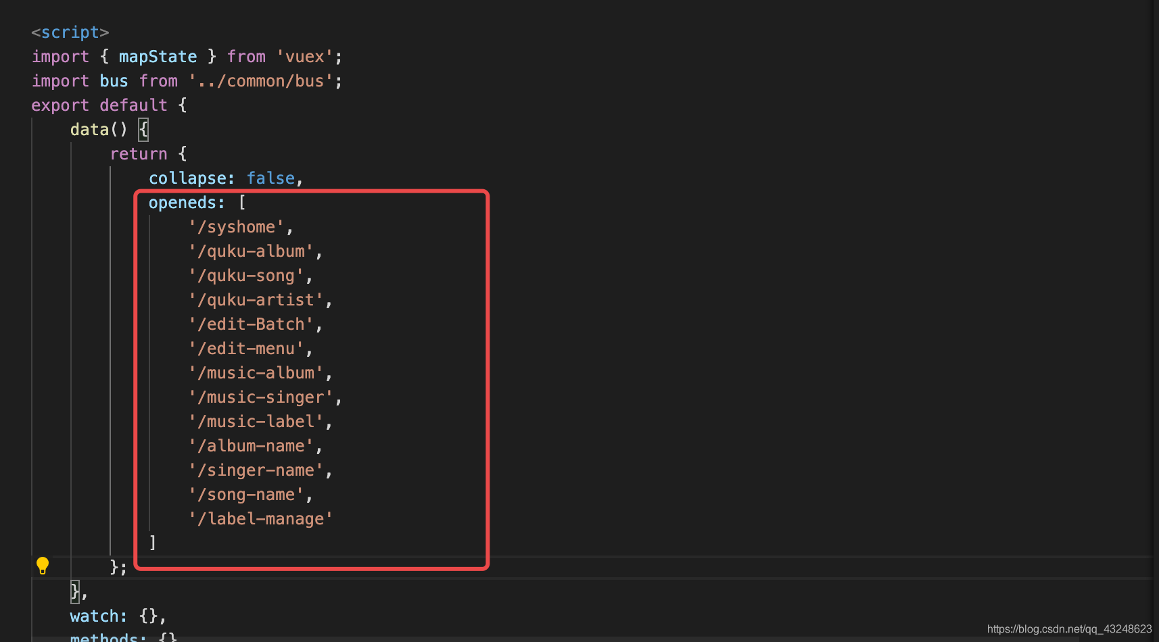The height and width of the screenshot is (642, 1159).
Task: Click the 'data()' method name
Action: [x=99, y=130]
